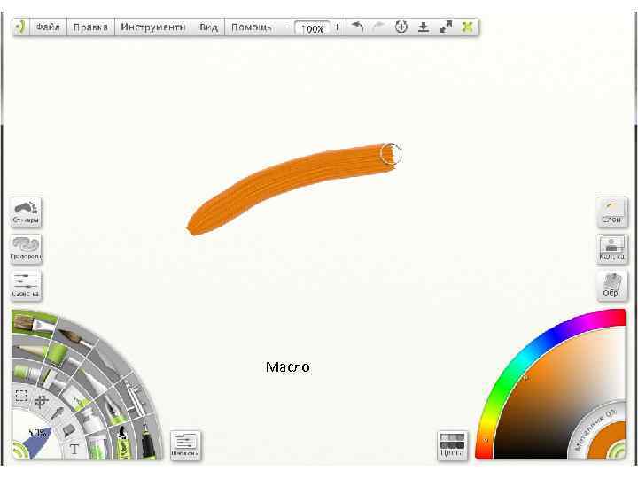This screenshot has width=638, height=478.
Task: Open the Слои layers panel
Action: 612,212
